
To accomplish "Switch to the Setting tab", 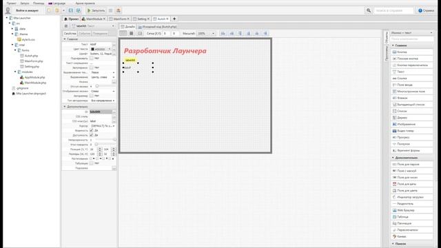I will coord(141,19).
